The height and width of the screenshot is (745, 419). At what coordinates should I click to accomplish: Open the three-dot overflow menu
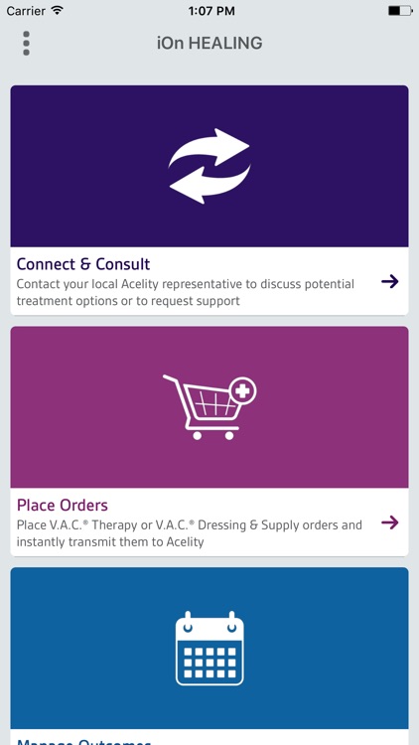tap(26, 44)
